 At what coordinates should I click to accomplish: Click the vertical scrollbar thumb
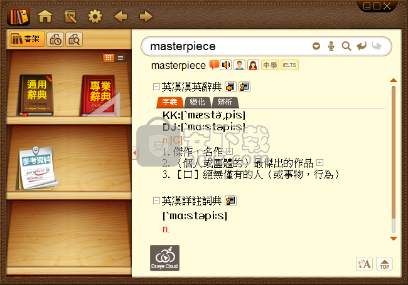[x=394, y=153]
